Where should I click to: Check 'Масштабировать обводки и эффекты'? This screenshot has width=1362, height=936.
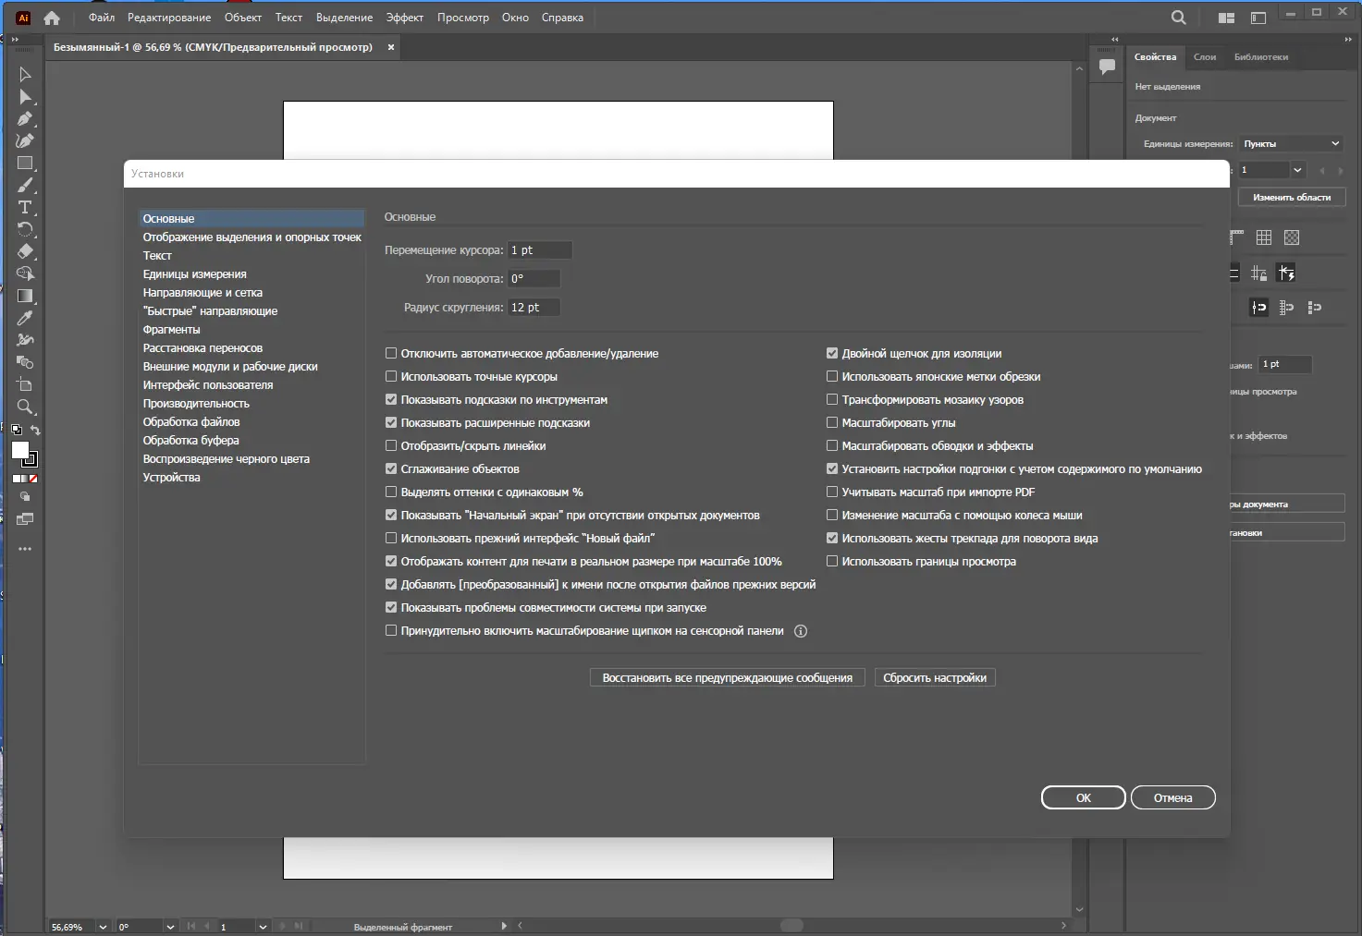coord(832,446)
